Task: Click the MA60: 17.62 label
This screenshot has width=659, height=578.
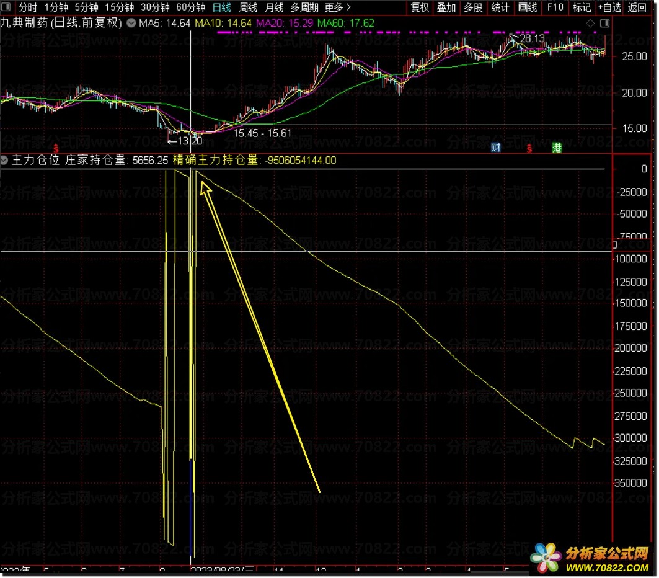Action: [345, 23]
